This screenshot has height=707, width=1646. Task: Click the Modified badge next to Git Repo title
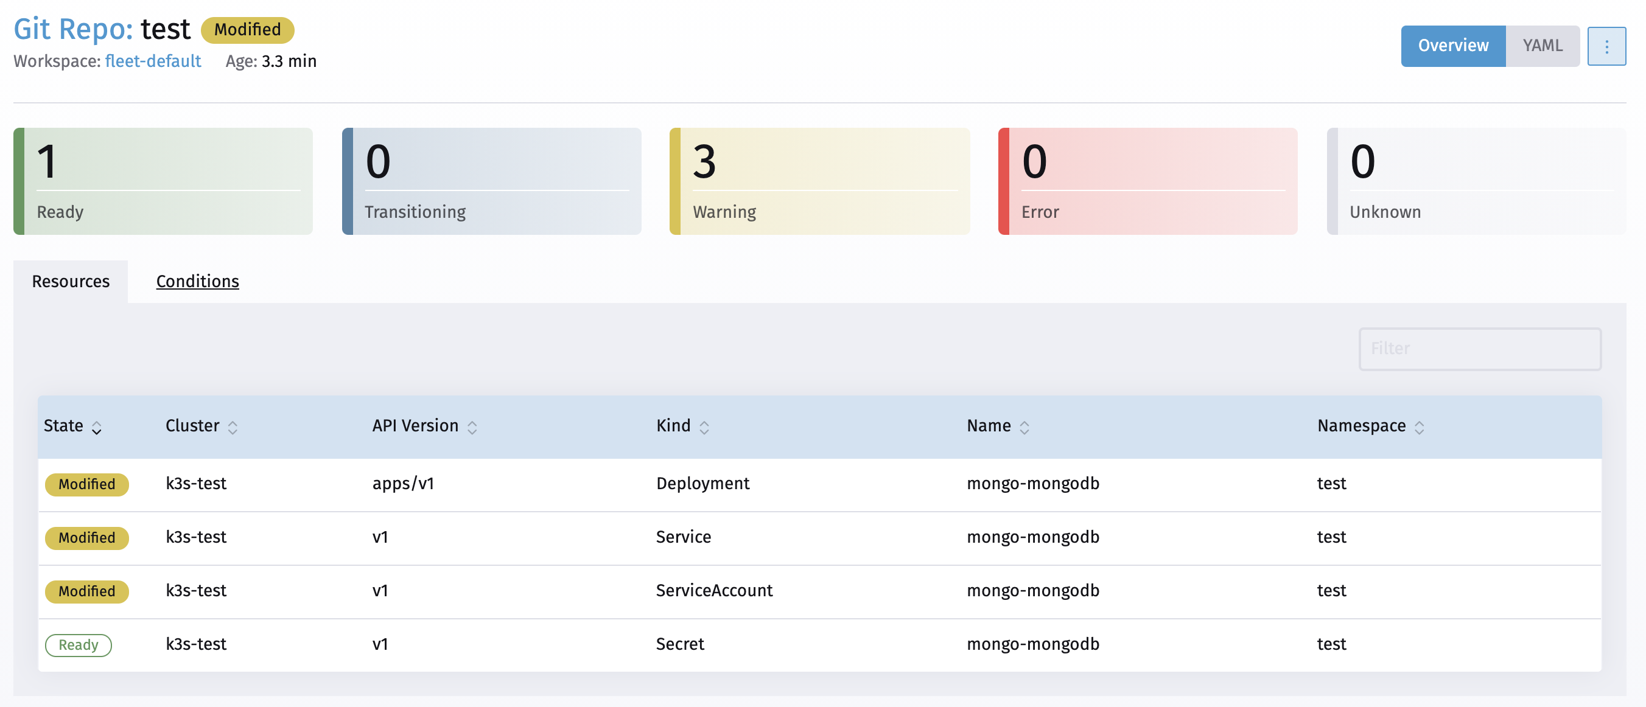(247, 29)
